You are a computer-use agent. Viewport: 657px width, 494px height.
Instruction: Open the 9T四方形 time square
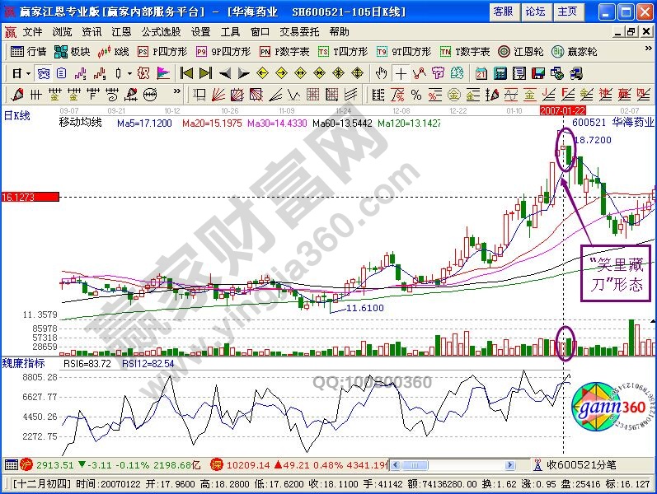pyautogui.click(x=403, y=52)
